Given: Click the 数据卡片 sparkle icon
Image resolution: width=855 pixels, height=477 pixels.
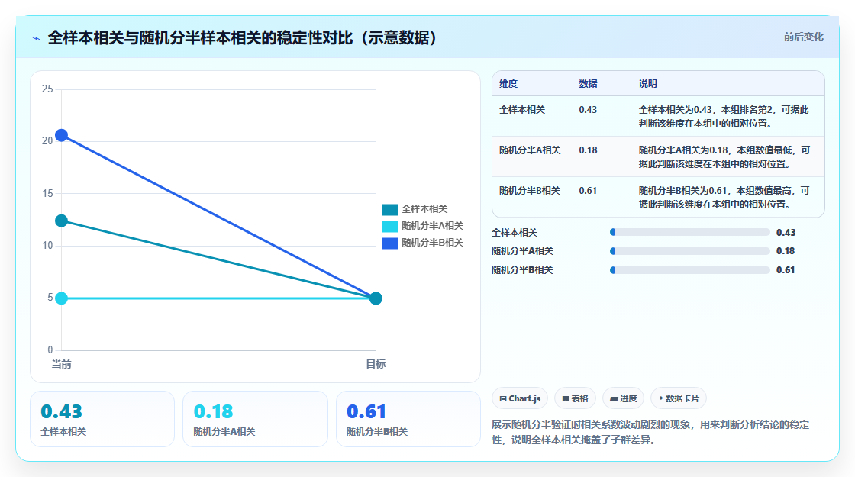Looking at the screenshot, I should tap(661, 398).
